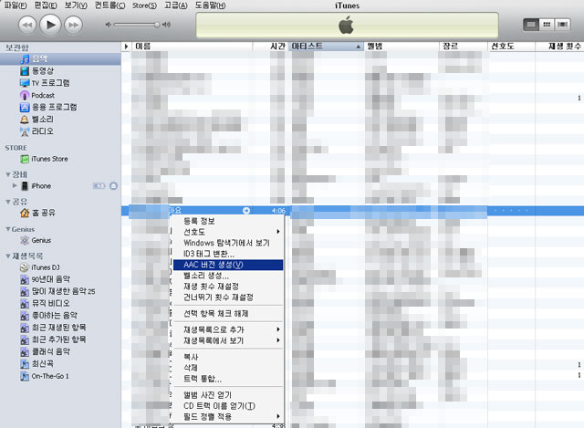Open iTunes Store icon in sidebar

[25, 159]
